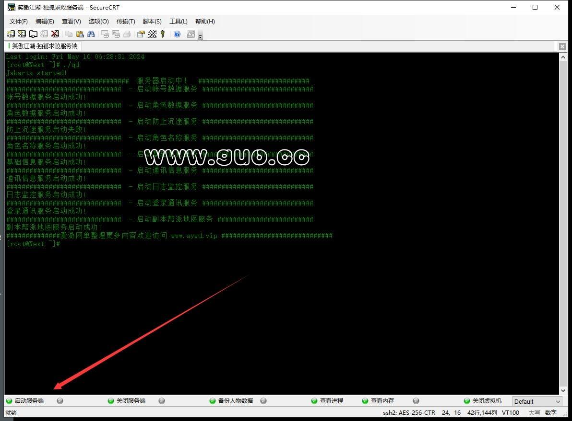Expand the toolbar overflow options arrow

pos(200,36)
